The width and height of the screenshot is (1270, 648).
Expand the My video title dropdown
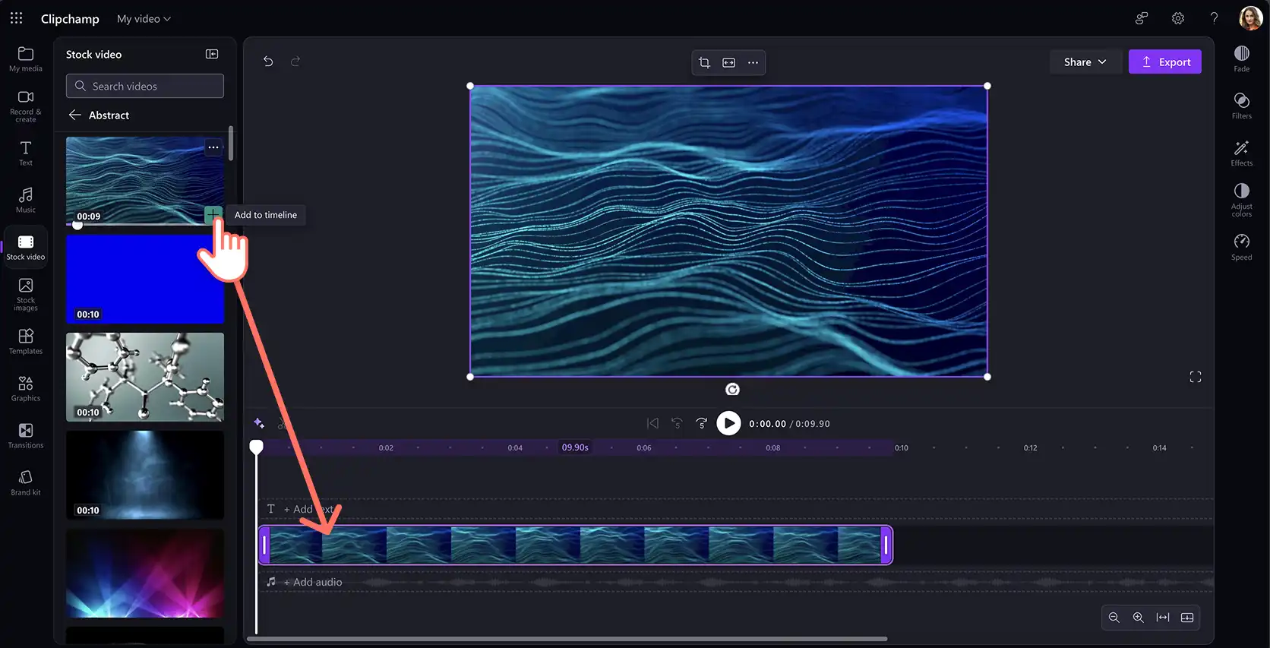pos(144,18)
